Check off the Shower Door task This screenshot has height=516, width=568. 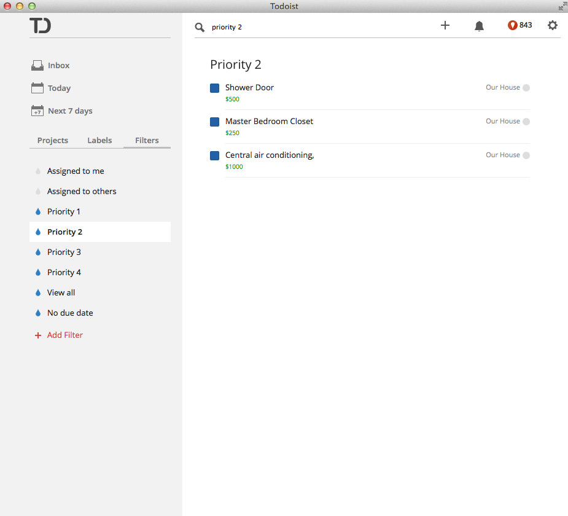pyautogui.click(x=214, y=88)
